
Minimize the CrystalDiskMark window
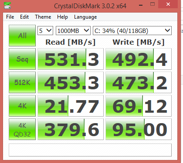point(141,4)
